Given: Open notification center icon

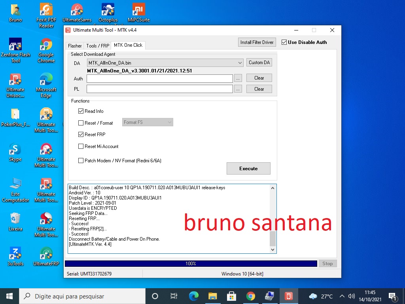Looking at the screenshot, I should [393, 297].
